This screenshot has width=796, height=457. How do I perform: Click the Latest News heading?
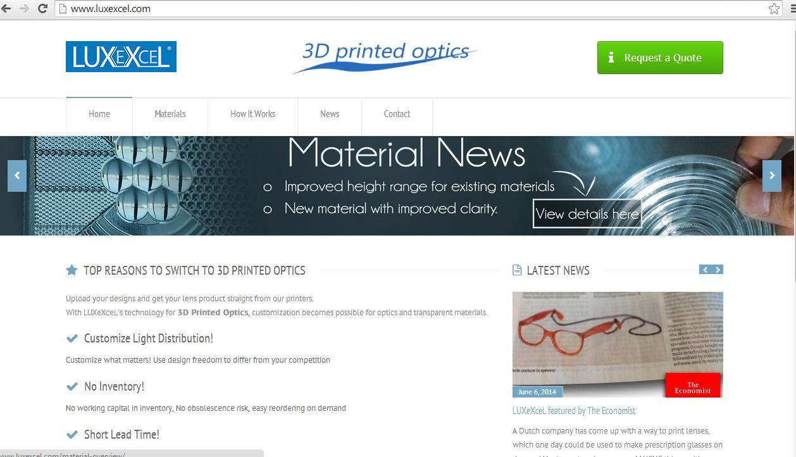(x=558, y=270)
